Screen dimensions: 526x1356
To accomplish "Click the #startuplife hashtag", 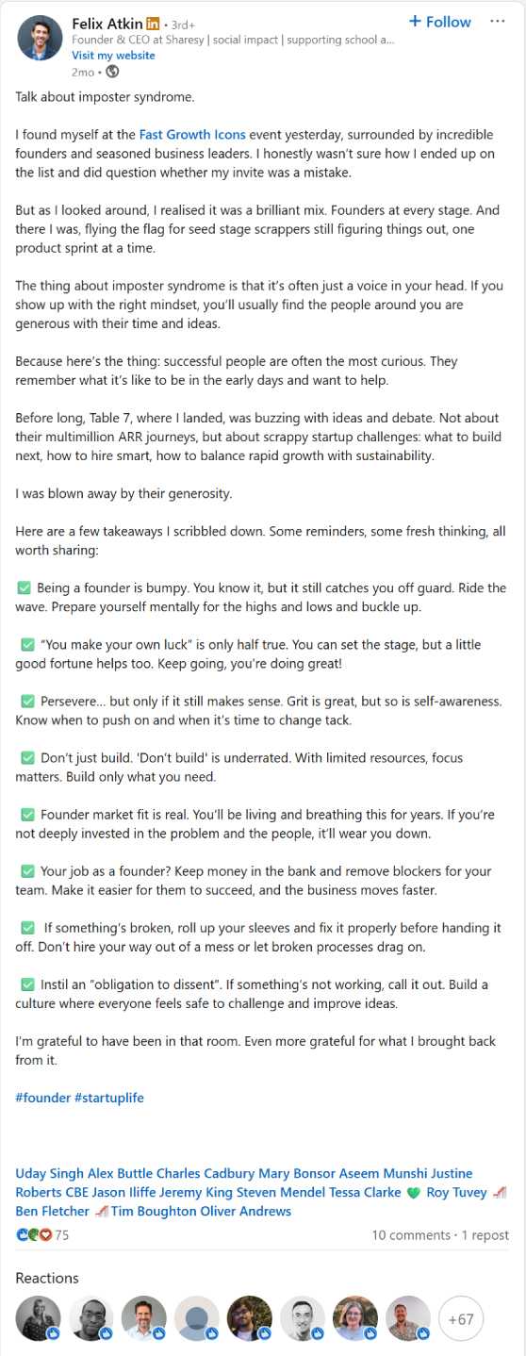I will coord(109,1098).
